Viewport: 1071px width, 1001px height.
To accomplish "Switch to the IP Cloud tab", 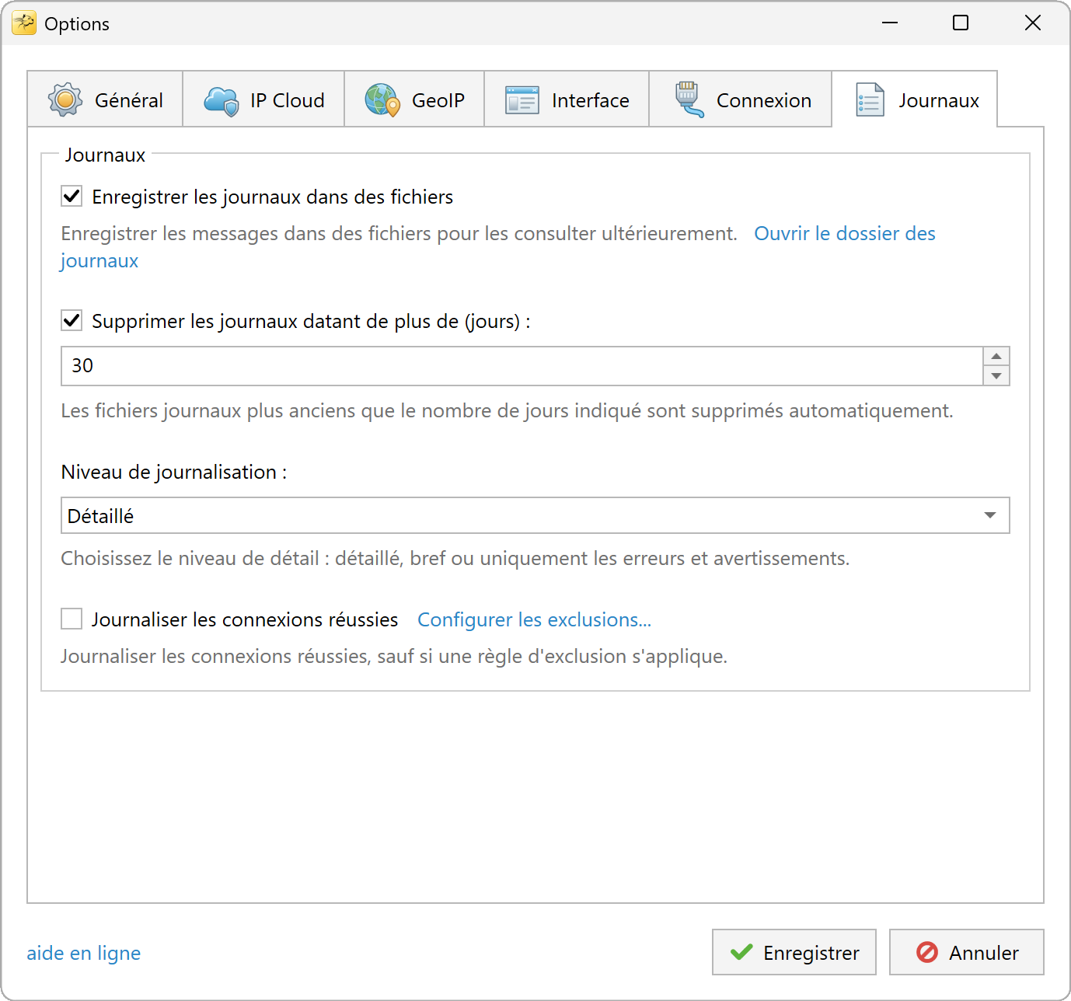I will pyautogui.click(x=263, y=99).
